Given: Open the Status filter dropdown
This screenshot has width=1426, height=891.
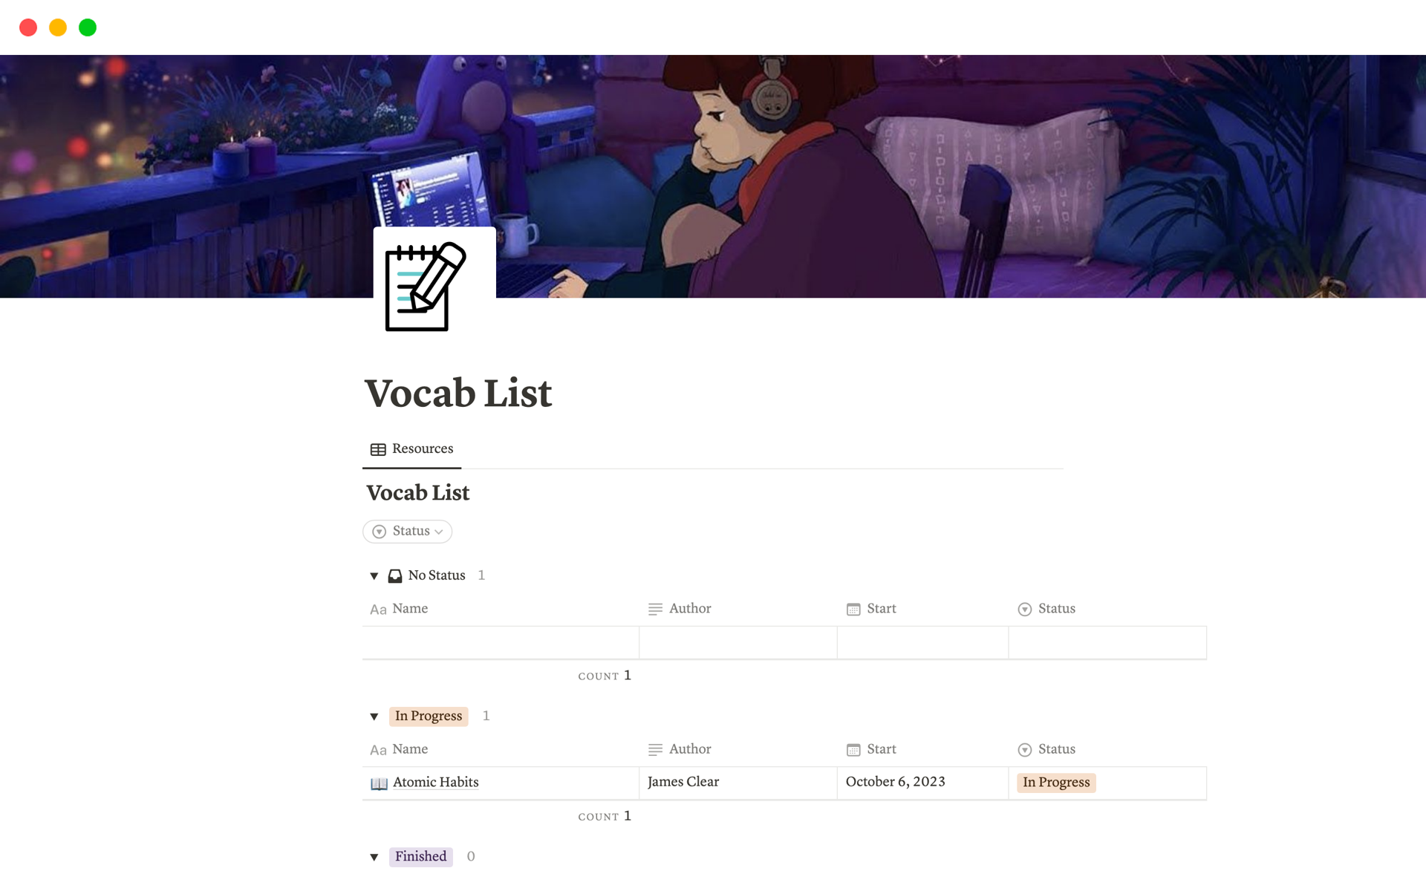Looking at the screenshot, I should (408, 532).
